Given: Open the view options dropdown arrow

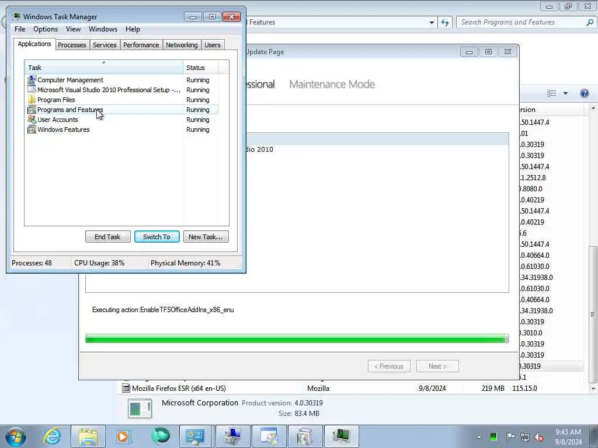Looking at the screenshot, I should [x=565, y=93].
